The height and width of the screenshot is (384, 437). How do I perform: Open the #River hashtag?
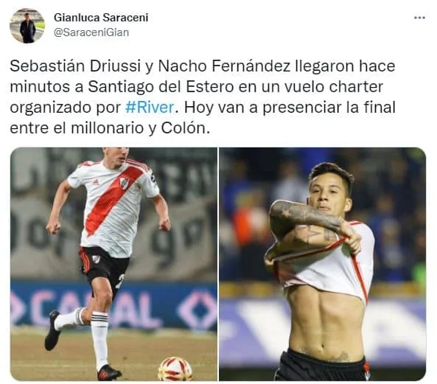click(x=150, y=108)
